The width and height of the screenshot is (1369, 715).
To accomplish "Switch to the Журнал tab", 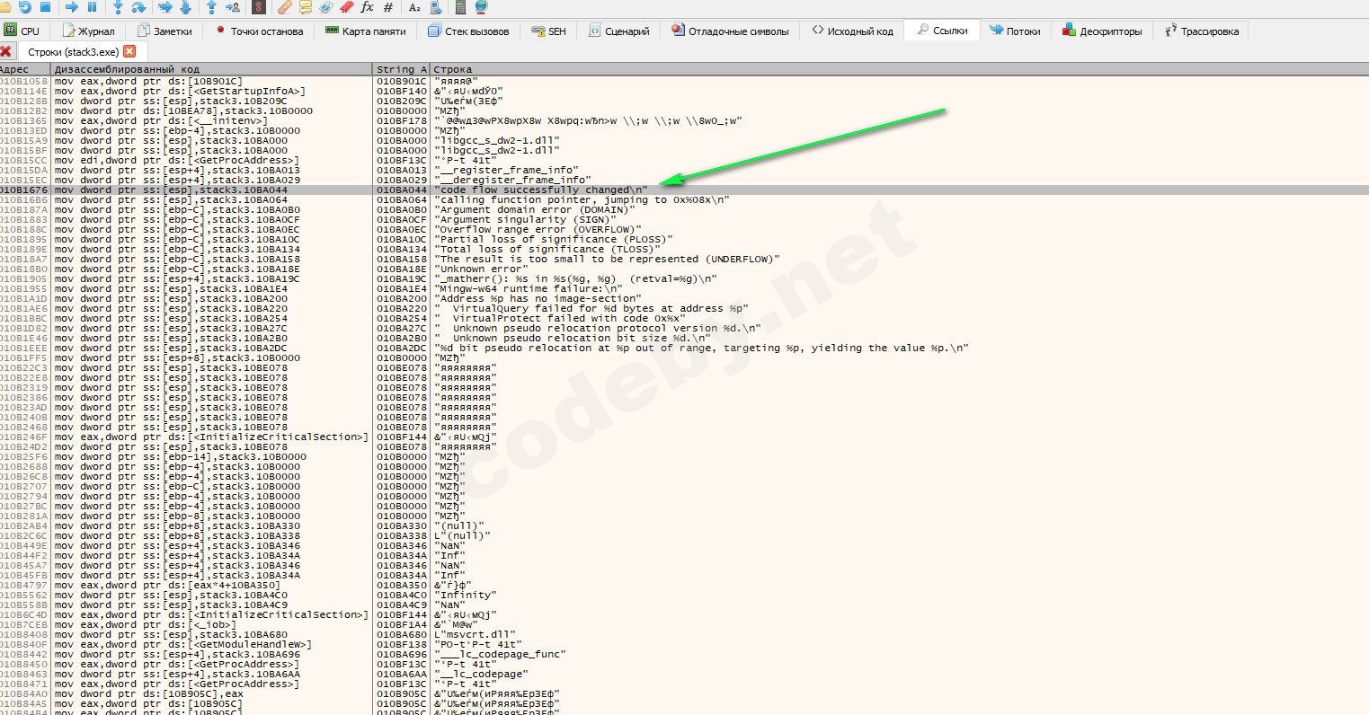I will (x=87, y=31).
